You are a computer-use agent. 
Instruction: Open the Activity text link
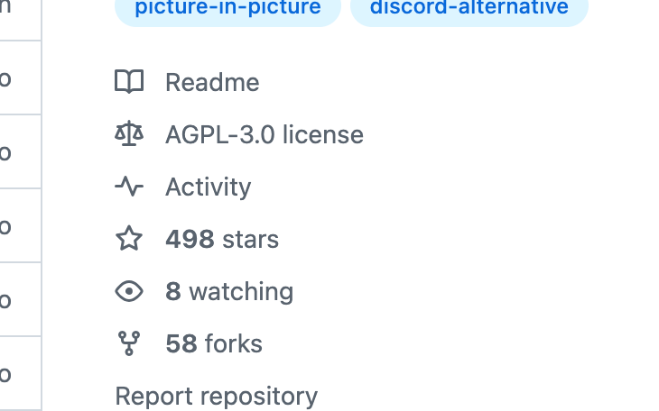point(209,187)
